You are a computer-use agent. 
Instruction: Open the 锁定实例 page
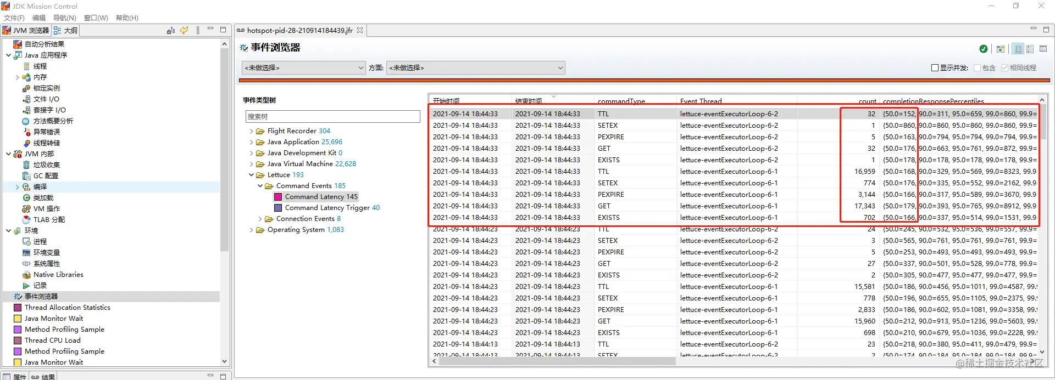tap(41, 88)
